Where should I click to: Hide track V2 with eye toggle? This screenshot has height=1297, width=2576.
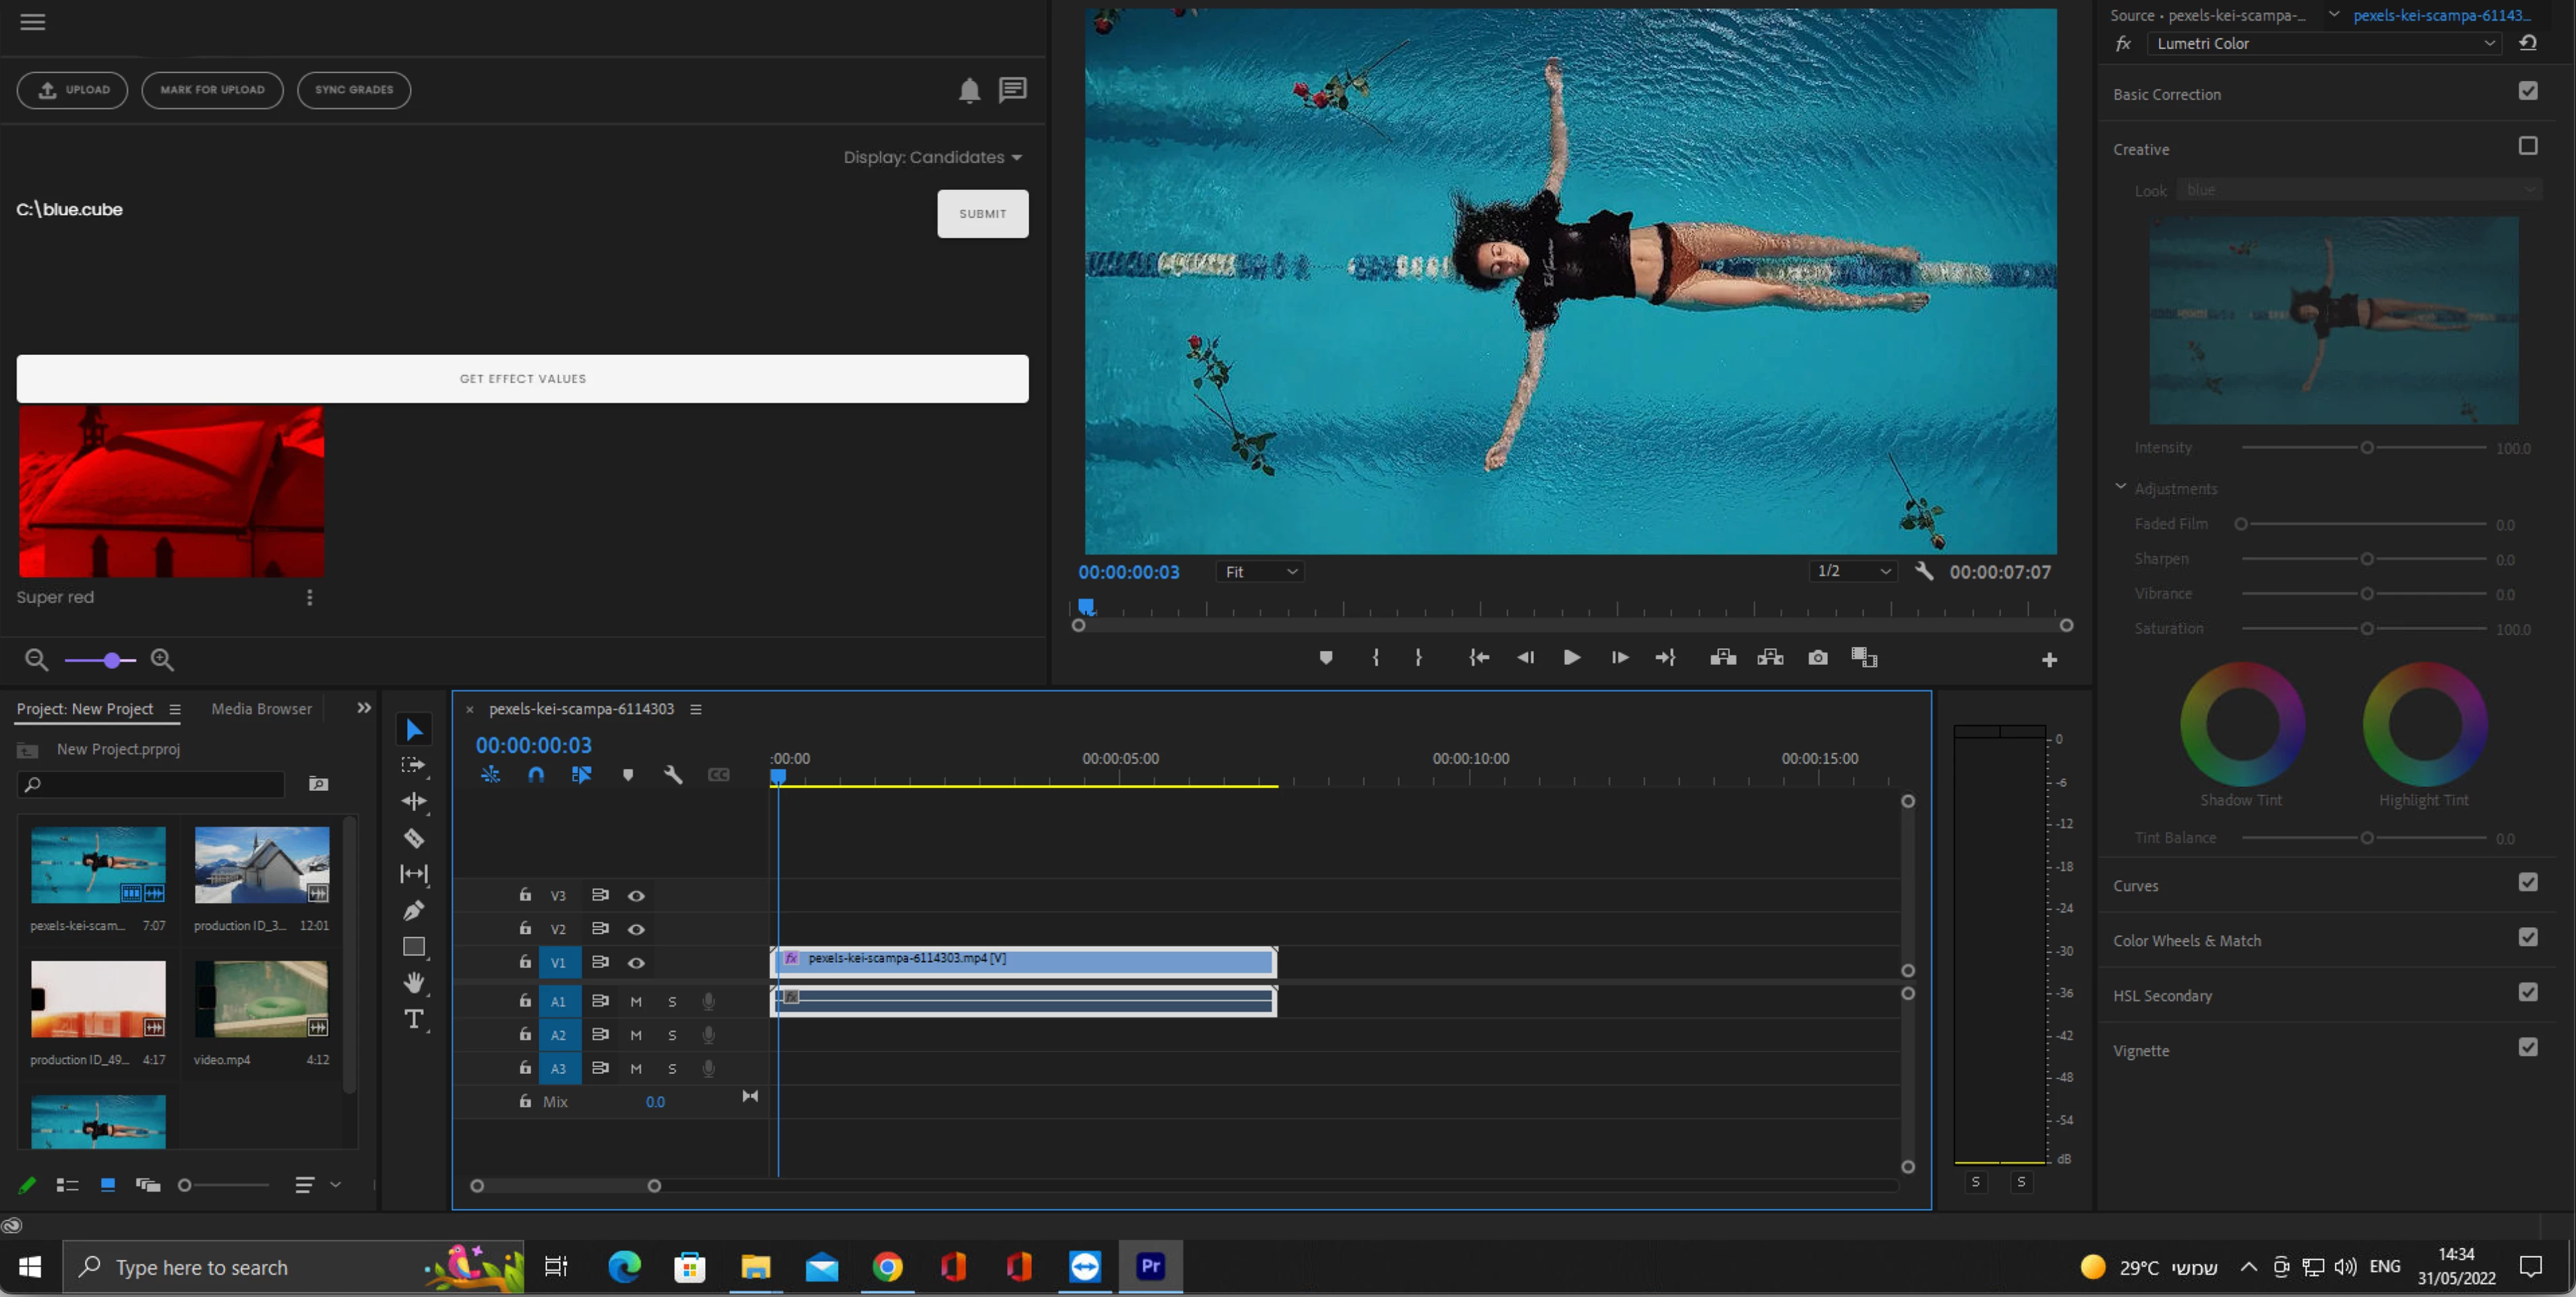click(636, 929)
